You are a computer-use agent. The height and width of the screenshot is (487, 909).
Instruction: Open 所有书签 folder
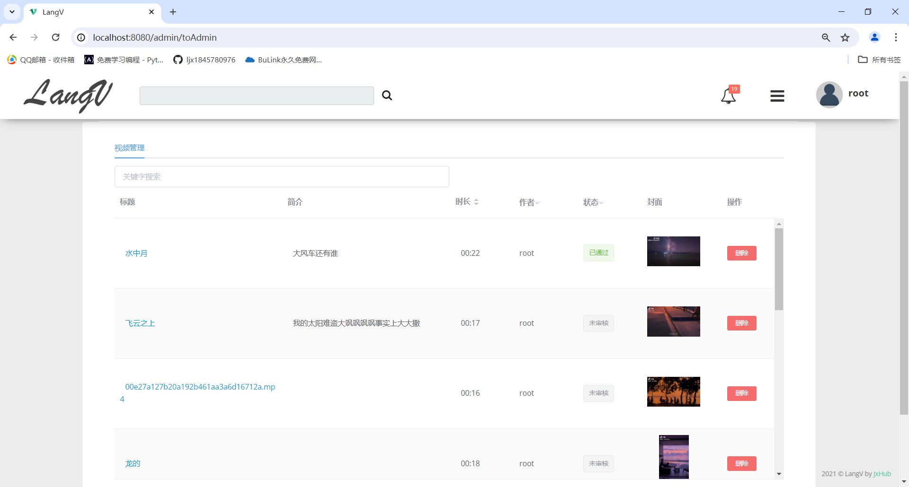879,60
